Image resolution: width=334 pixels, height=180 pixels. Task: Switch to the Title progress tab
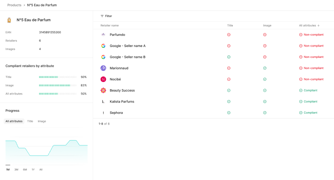30,121
